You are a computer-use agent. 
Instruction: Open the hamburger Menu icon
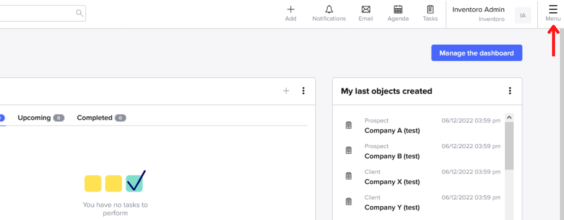553,10
